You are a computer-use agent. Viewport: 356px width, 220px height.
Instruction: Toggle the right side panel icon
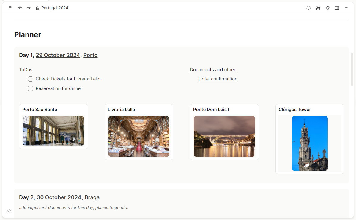[x=337, y=8]
